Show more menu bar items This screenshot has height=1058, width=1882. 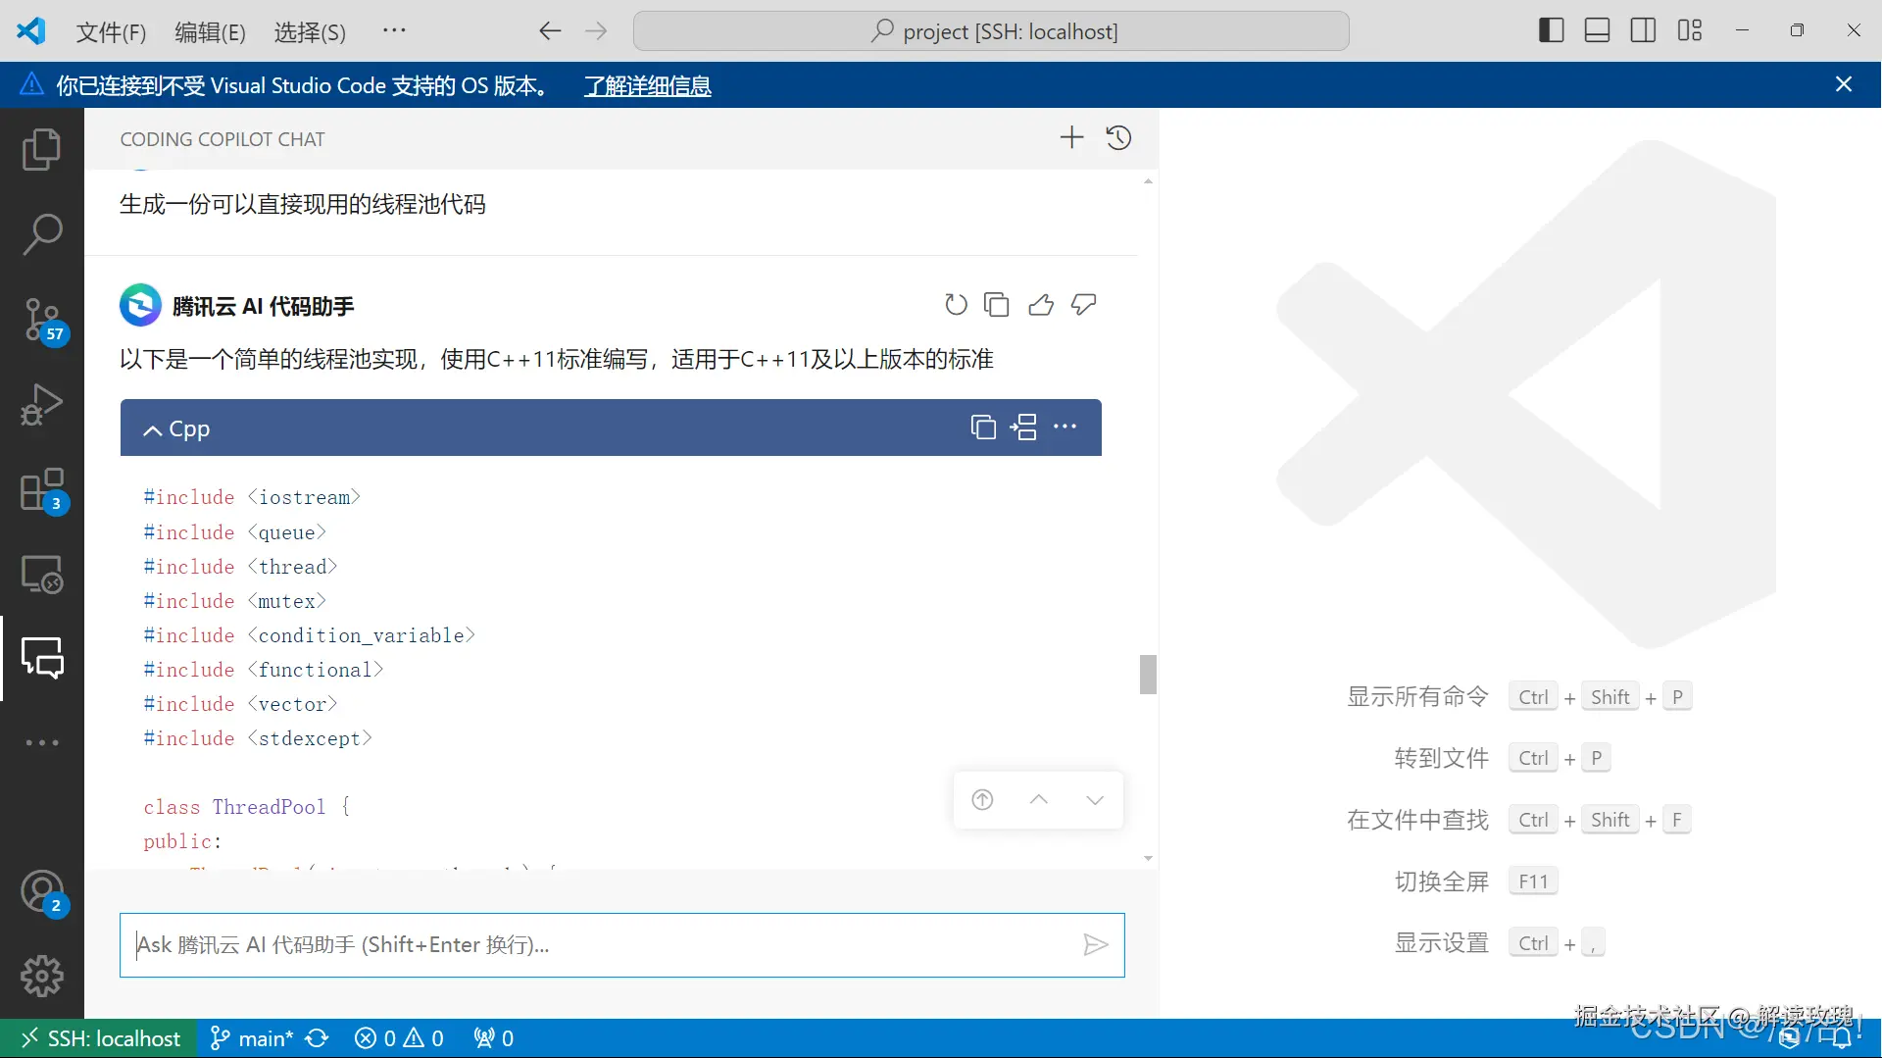(394, 30)
